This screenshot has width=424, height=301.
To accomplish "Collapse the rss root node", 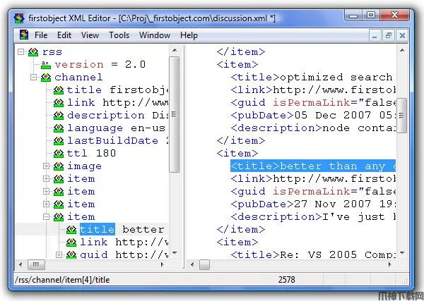I will (20, 51).
